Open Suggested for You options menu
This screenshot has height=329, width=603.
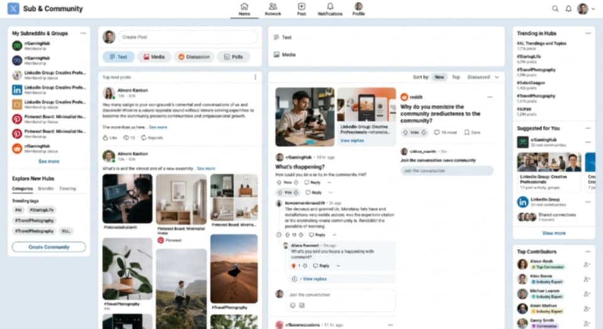(x=588, y=128)
